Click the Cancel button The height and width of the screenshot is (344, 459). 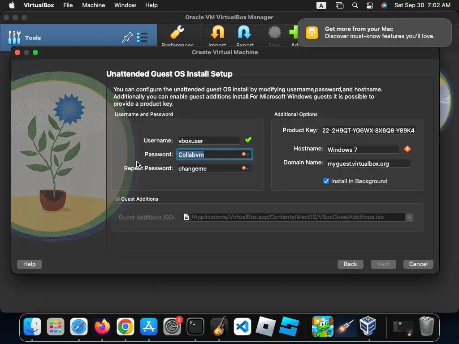click(418, 264)
